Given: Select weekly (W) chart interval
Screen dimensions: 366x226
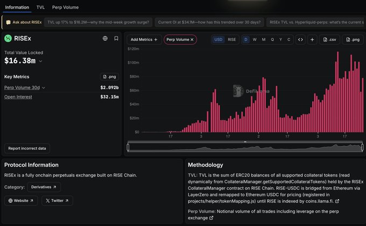Looking at the screenshot, I should click(x=255, y=40).
